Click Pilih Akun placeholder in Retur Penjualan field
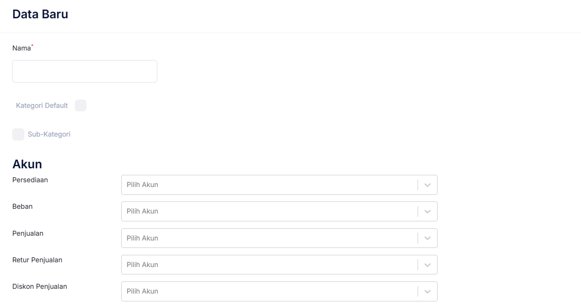The width and height of the screenshot is (581, 304). coord(143,265)
